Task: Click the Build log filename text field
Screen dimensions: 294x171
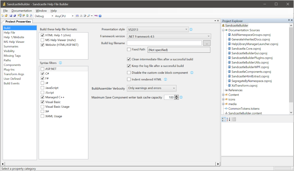Action: point(164,43)
